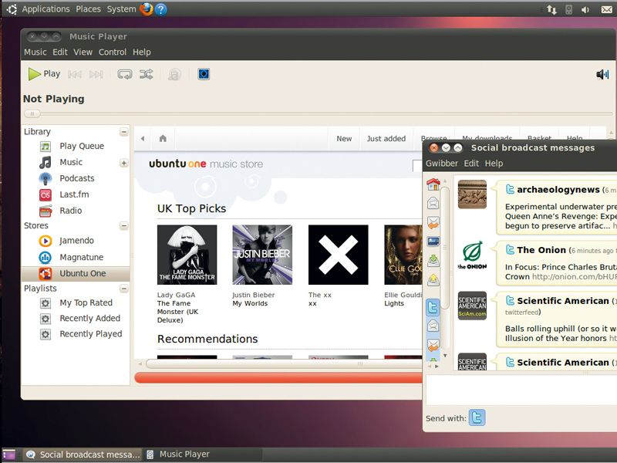Open Magnatune store in sidebar
Screen dimensions: 617x463
(82, 257)
